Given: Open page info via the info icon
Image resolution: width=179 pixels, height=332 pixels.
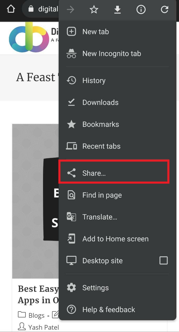Looking at the screenshot, I should click(141, 10).
